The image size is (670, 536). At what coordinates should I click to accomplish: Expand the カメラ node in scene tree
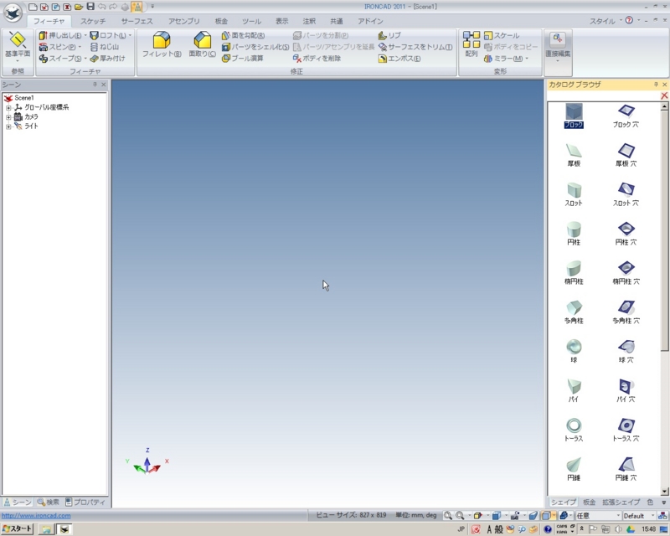pyautogui.click(x=7, y=117)
